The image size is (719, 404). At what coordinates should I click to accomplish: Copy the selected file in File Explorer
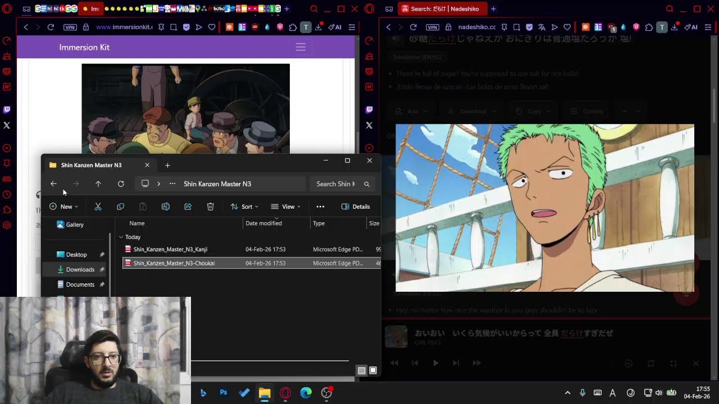(120, 206)
